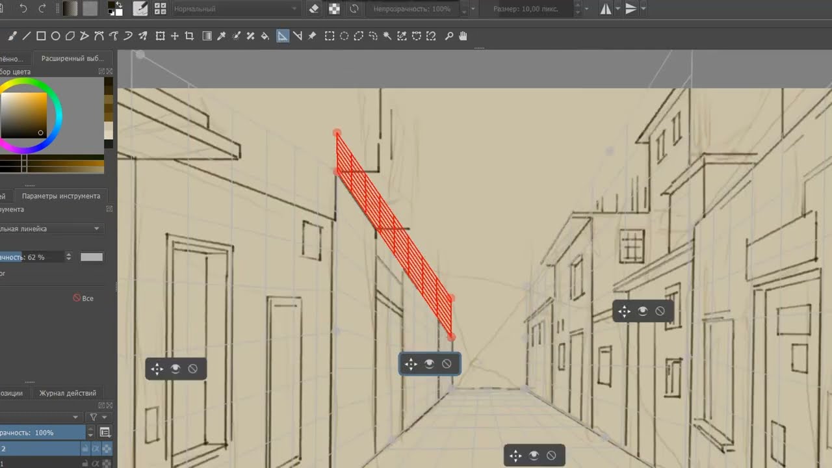The width and height of the screenshot is (832, 468).
Task: Select the Polyline tool
Action: click(84, 36)
